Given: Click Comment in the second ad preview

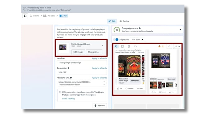Looking at the screenshot, I should click(x=163, y=92).
